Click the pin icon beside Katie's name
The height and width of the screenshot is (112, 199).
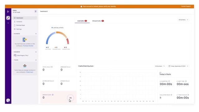click(x=35, y=12)
